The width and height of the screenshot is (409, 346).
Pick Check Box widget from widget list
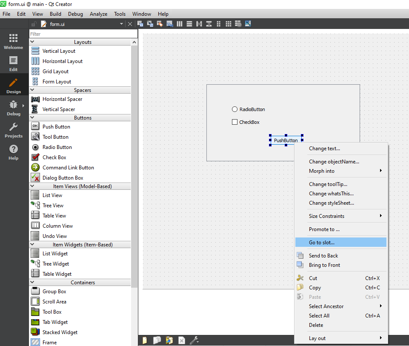(x=54, y=157)
